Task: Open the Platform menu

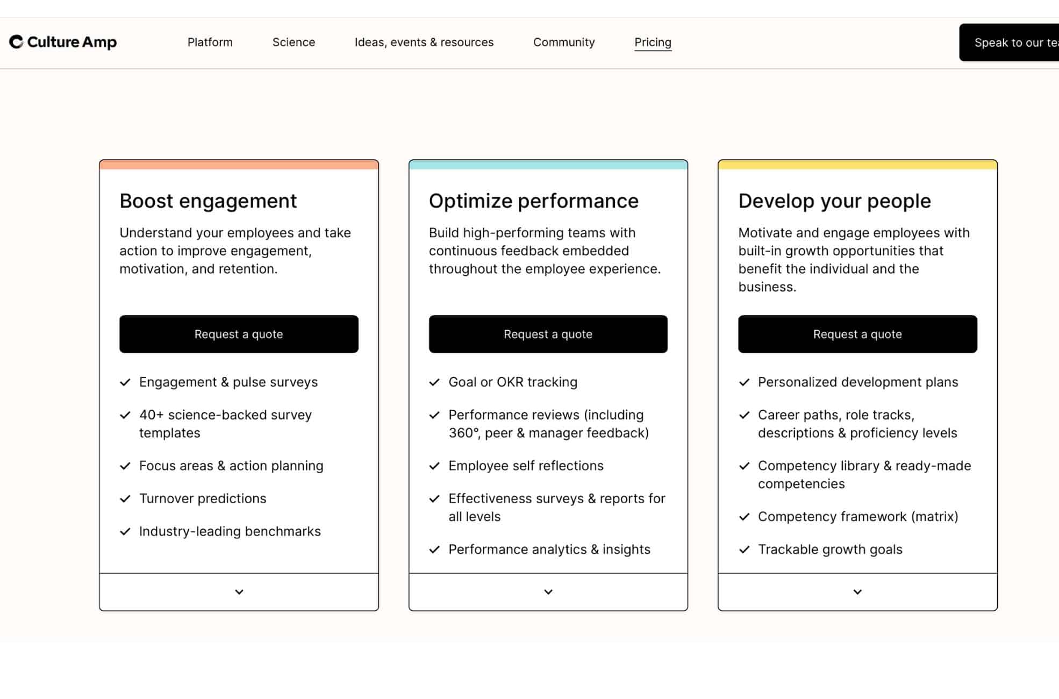Action: pyautogui.click(x=210, y=42)
